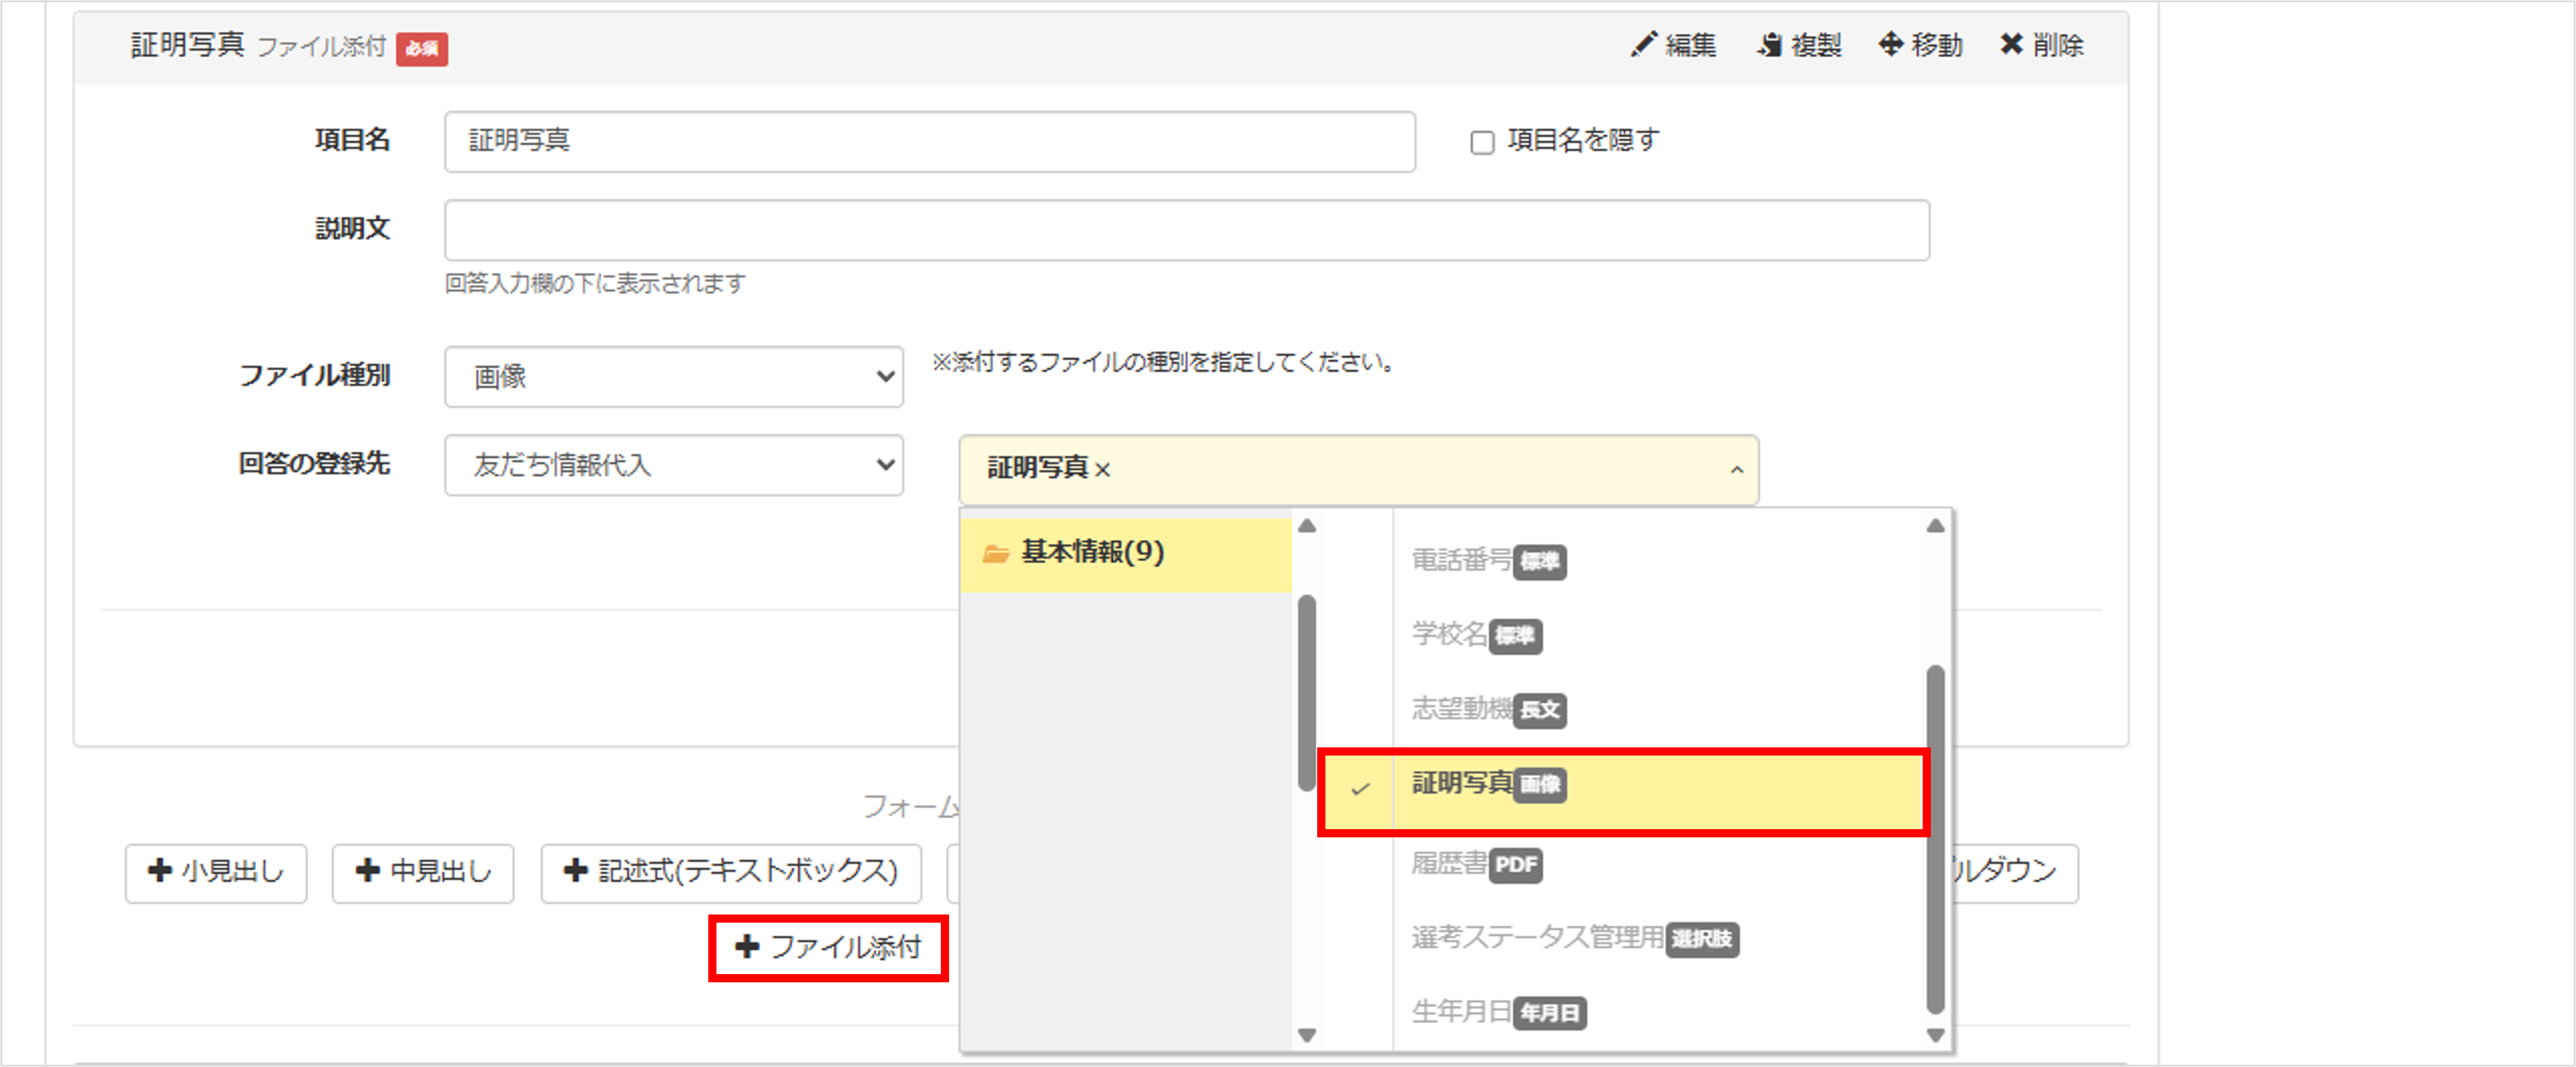Click the plus icon on ファイル添付
2576x1067 pixels.
[x=747, y=948]
